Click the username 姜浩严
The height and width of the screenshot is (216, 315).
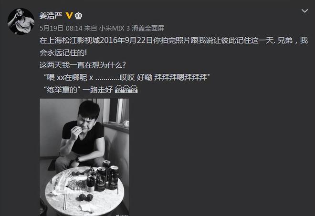point(51,15)
